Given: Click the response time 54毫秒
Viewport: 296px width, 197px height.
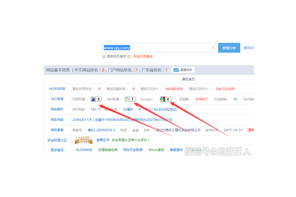Looking at the screenshot, I should coord(128,109).
